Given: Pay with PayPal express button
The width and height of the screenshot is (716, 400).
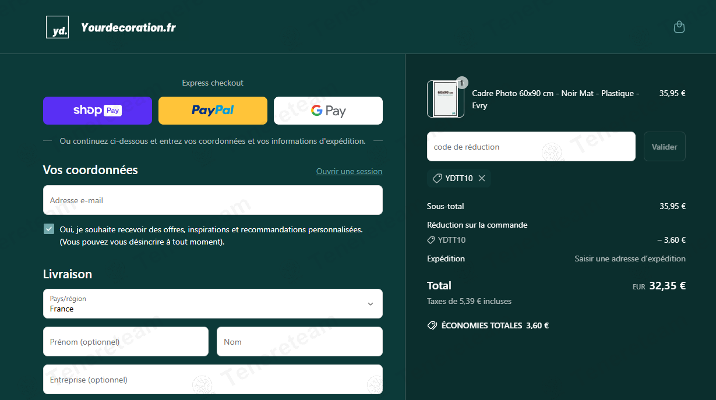Looking at the screenshot, I should pos(213,111).
